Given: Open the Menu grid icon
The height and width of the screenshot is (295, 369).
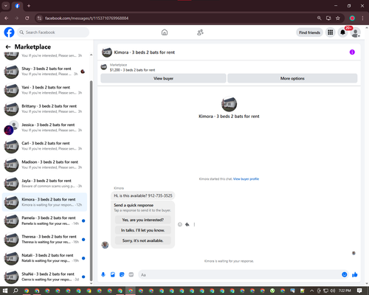Looking at the screenshot, I should pyautogui.click(x=331, y=32).
